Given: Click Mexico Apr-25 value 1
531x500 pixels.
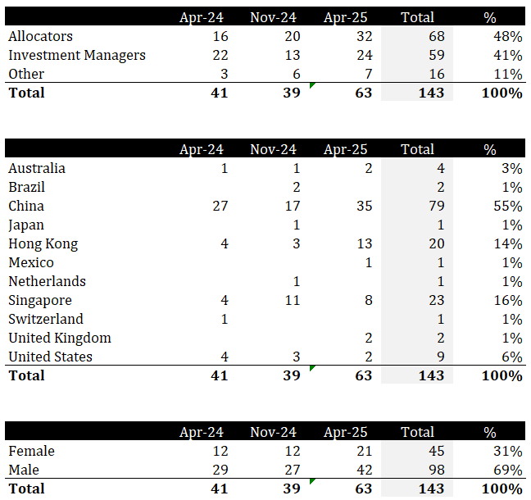Looking at the screenshot, I should point(369,262).
